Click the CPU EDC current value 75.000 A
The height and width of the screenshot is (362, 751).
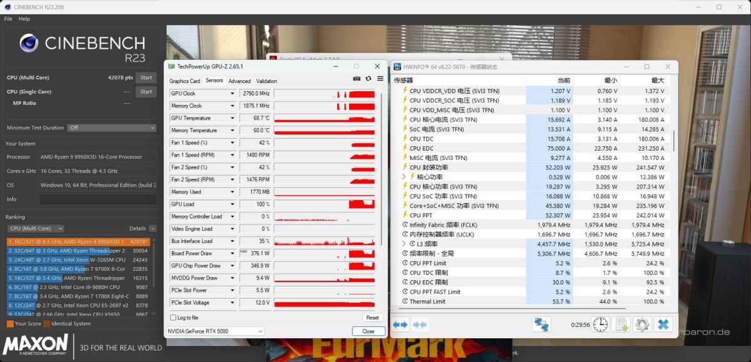(558, 148)
